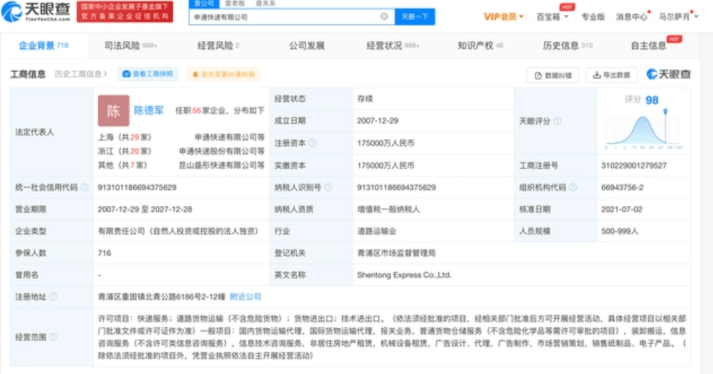Click the 其他（共7家） region link
This screenshot has width=713, height=374.
(x=123, y=165)
